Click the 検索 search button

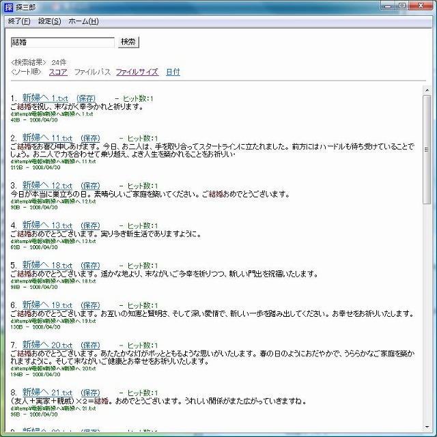(x=128, y=42)
